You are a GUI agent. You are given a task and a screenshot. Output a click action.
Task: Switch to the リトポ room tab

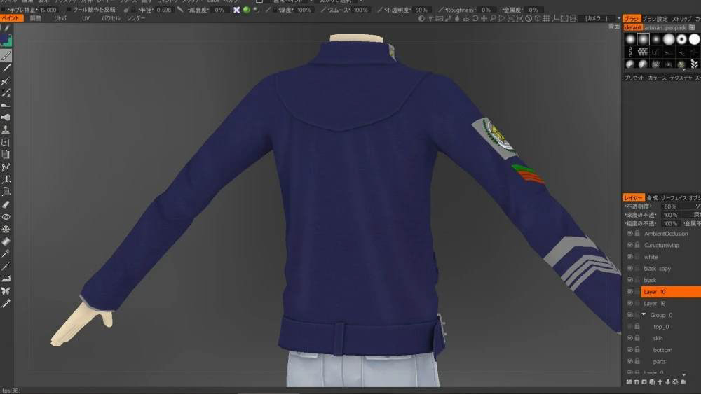click(x=60, y=18)
